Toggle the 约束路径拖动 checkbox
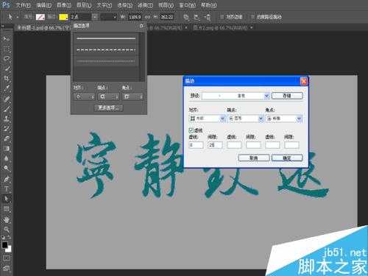This screenshot has height=276, width=368. (x=252, y=17)
